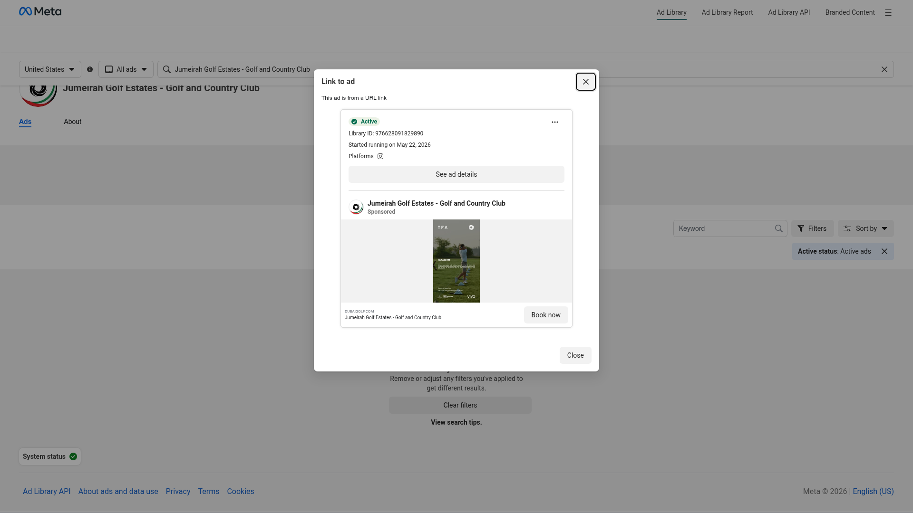913x513 pixels.
Task: Expand the All ads category dropdown
Action: point(126,69)
